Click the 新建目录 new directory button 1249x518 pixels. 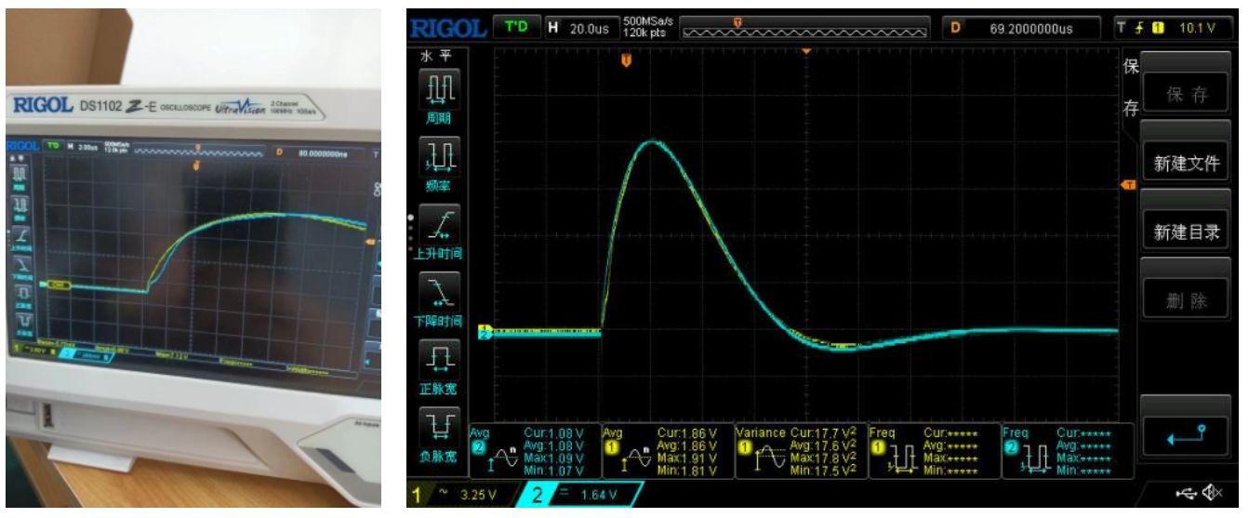click(1186, 232)
